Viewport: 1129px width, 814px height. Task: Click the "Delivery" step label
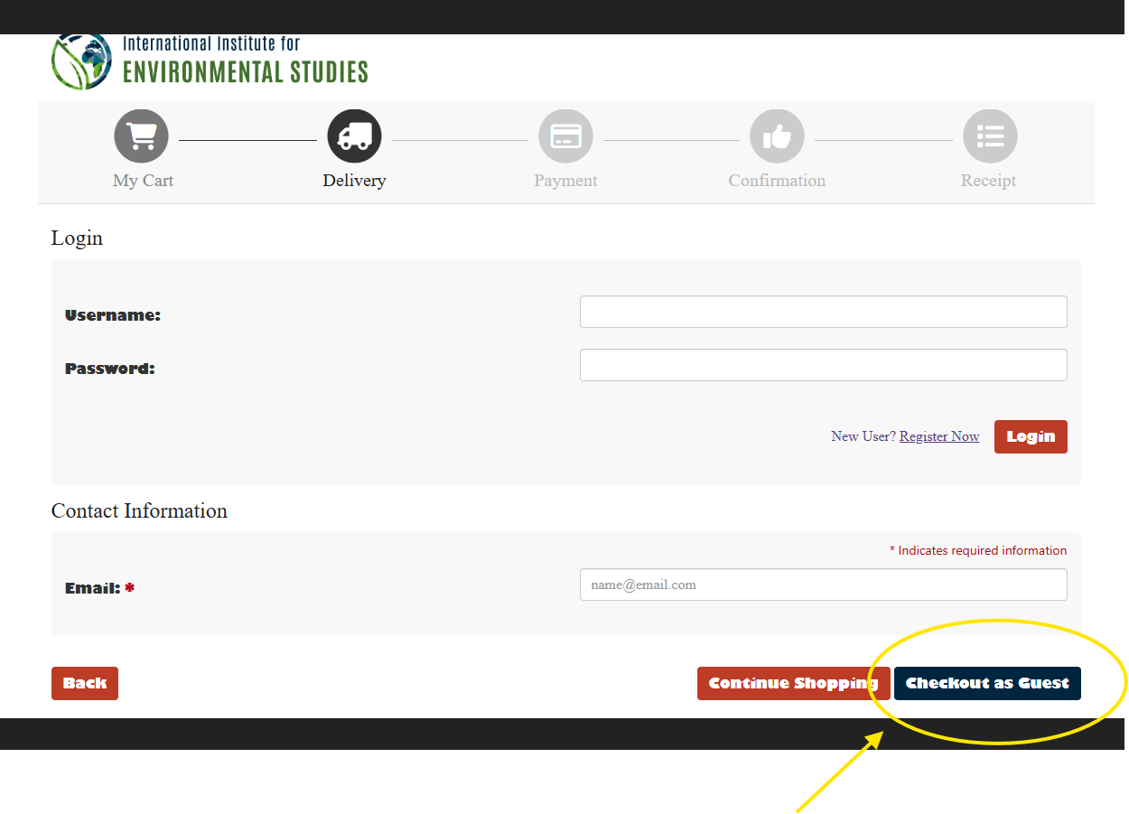click(x=354, y=181)
